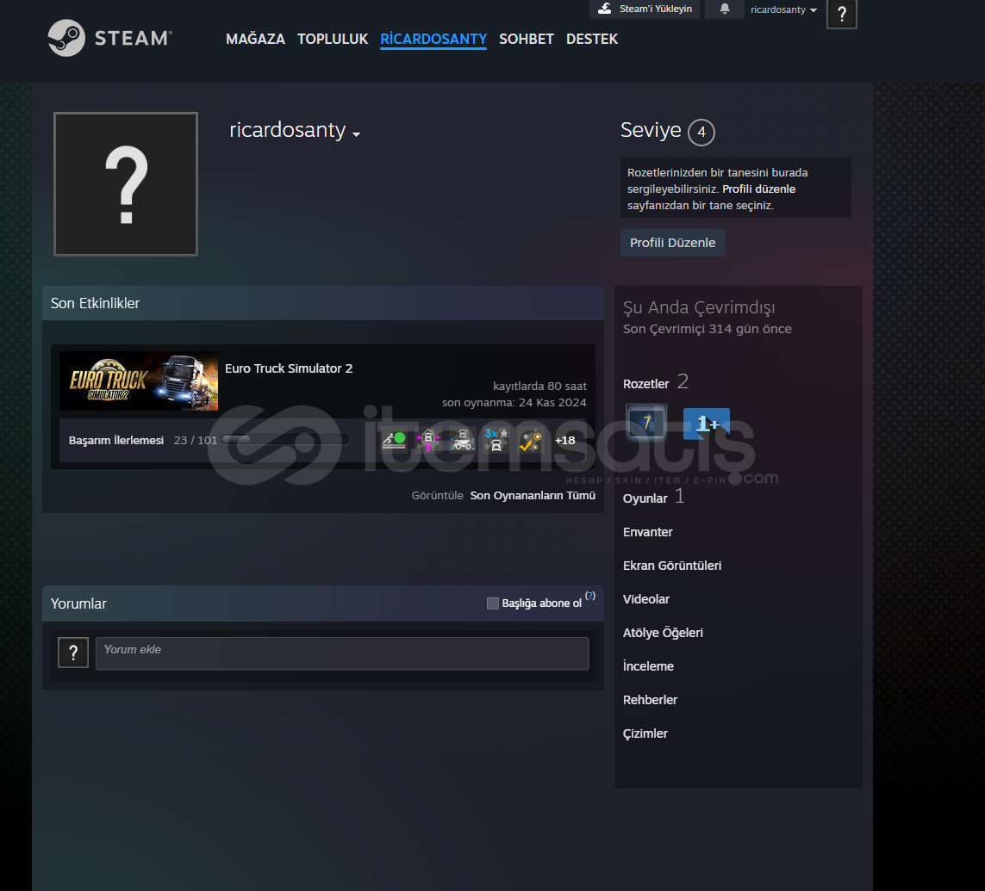Click the 'kayıtlarda 80 saat' text
Viewport: 985px width, 891px height.
click(x=539, y=386)
